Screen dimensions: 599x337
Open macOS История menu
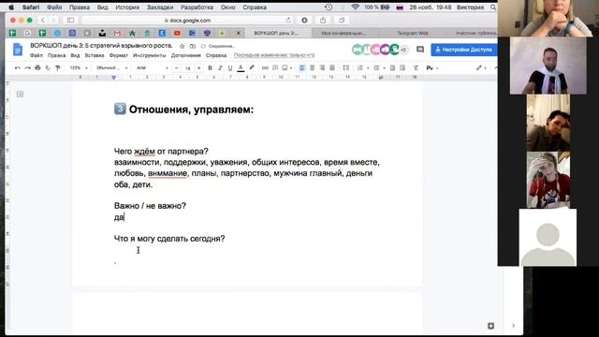(127, 7)
